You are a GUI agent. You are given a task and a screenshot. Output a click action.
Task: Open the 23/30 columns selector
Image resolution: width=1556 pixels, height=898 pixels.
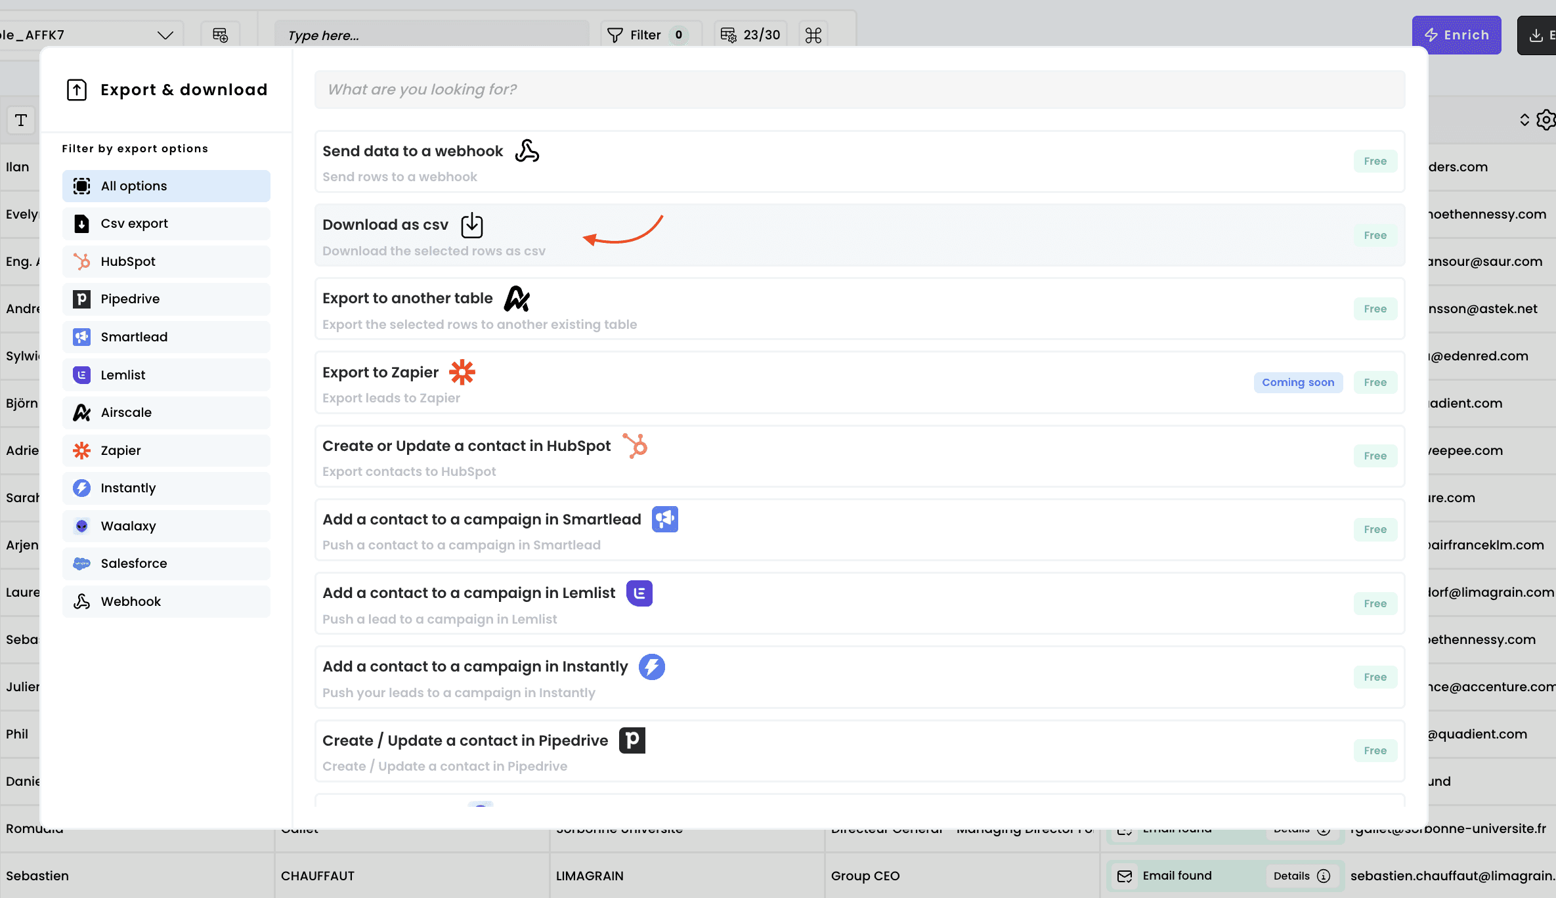pos(750,35)
